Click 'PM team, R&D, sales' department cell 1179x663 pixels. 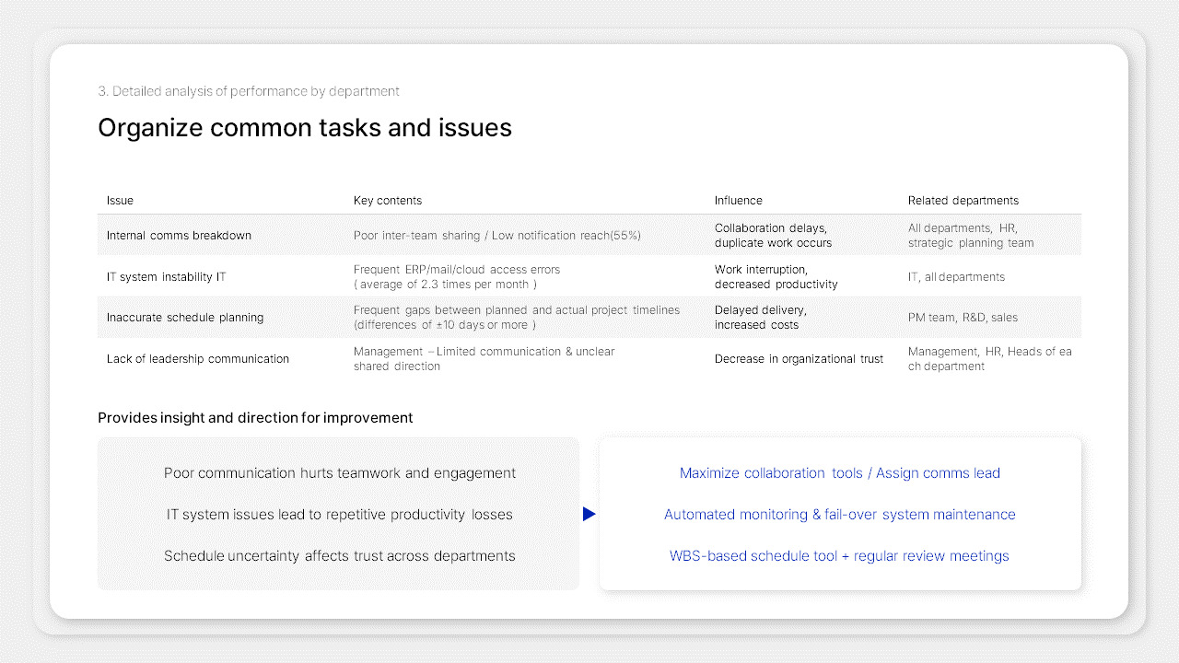click(962, 317)
